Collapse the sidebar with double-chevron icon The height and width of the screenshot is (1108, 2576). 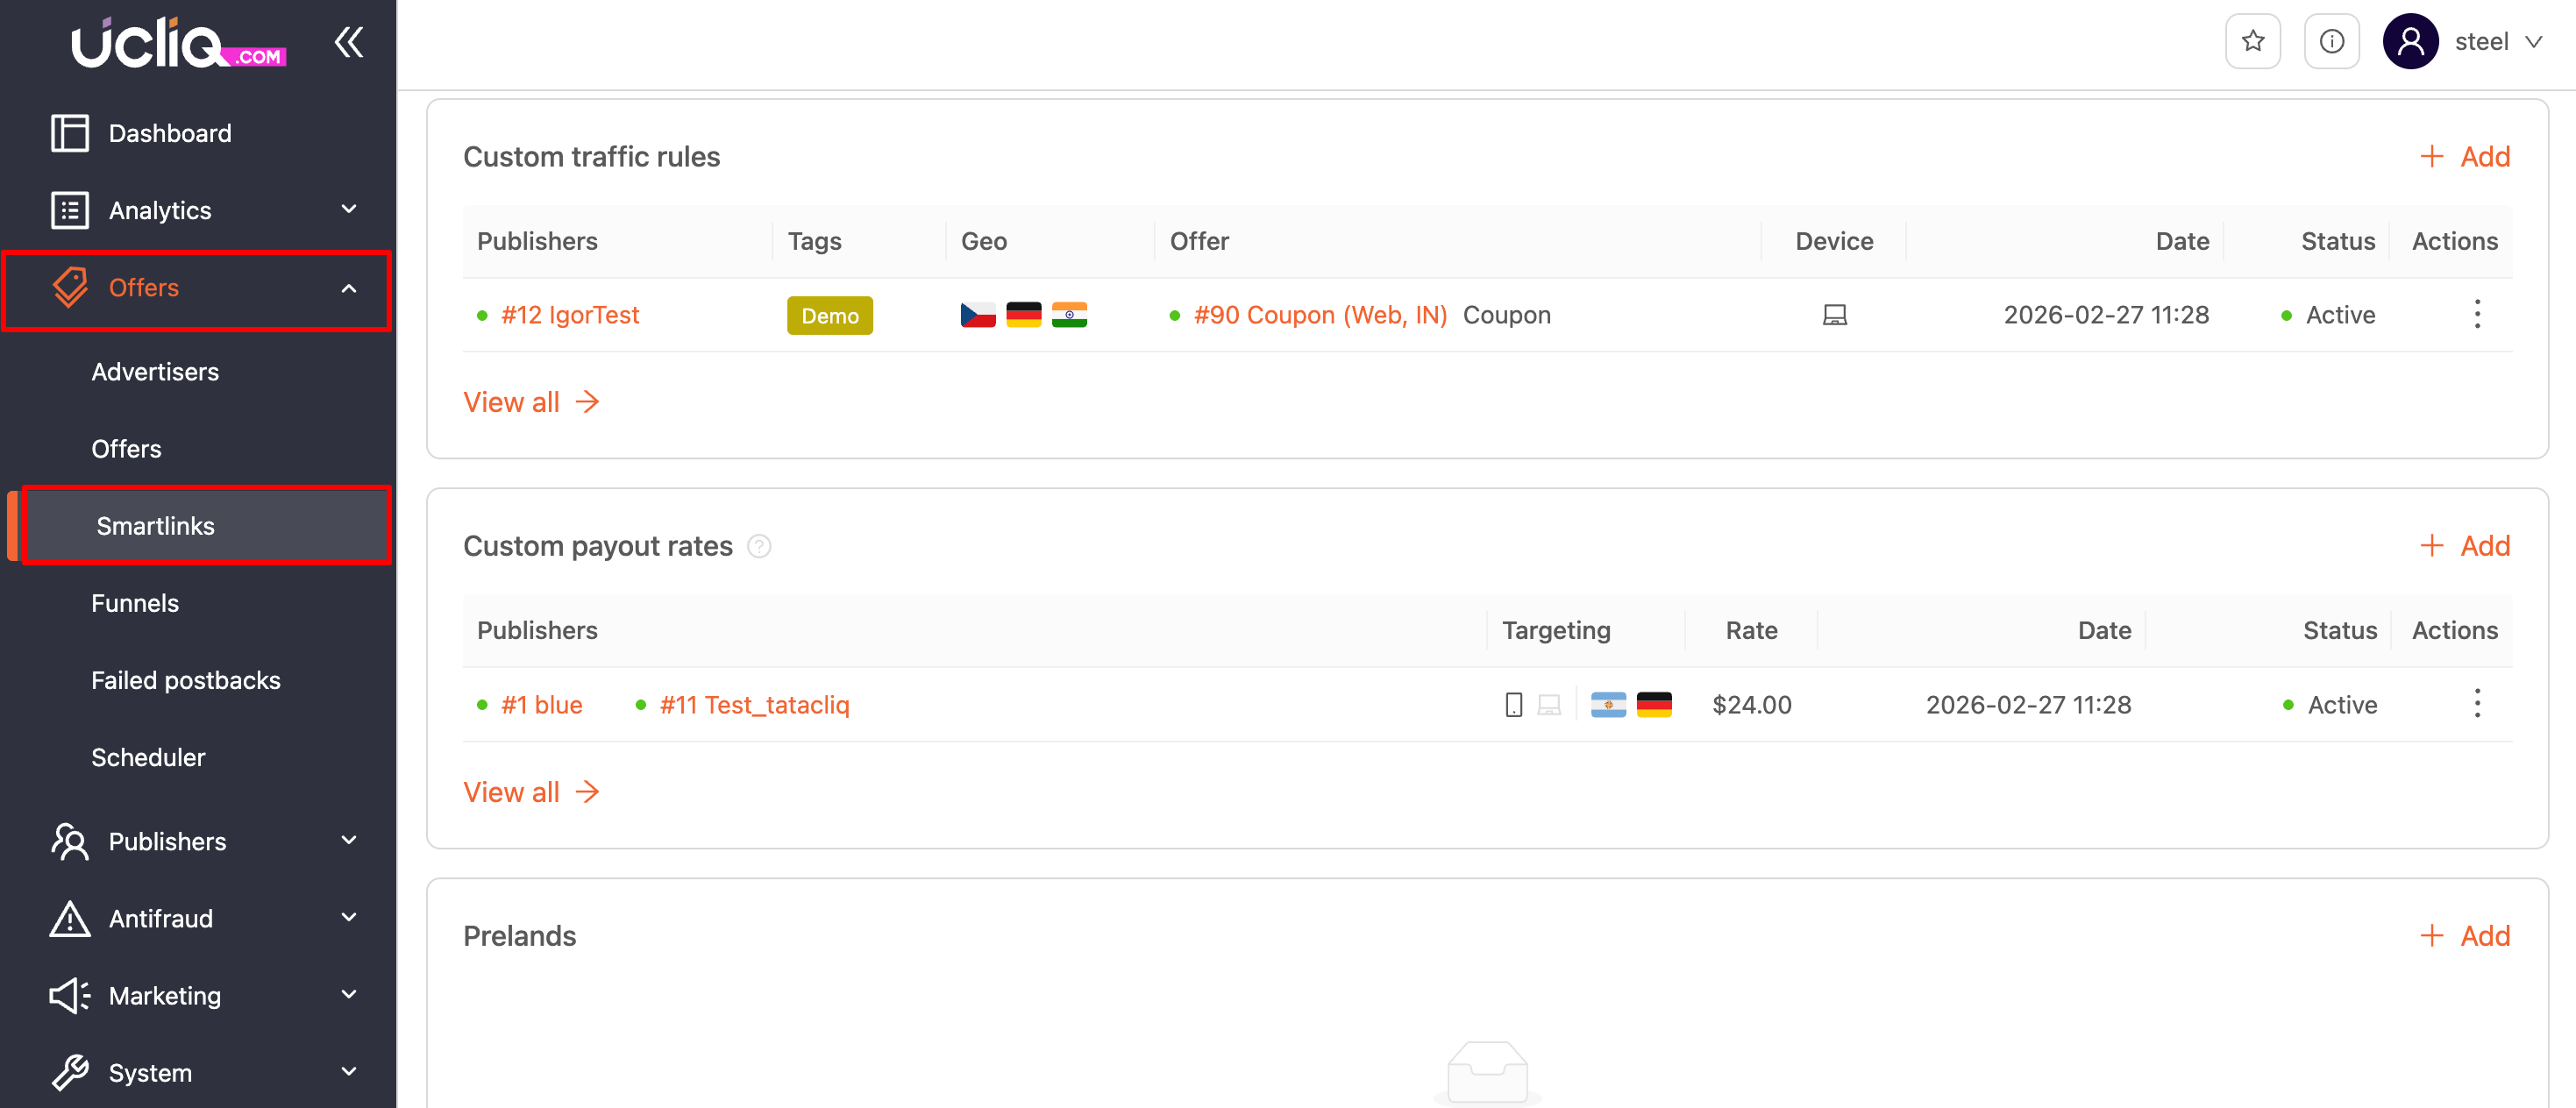tap(349, 42)
